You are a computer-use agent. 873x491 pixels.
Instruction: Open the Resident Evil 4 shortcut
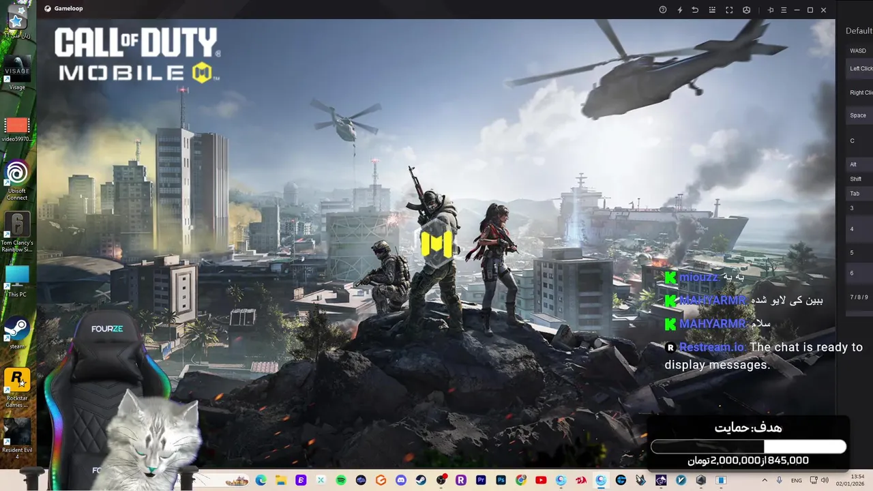pyautogui.click(x=17, y=439)
